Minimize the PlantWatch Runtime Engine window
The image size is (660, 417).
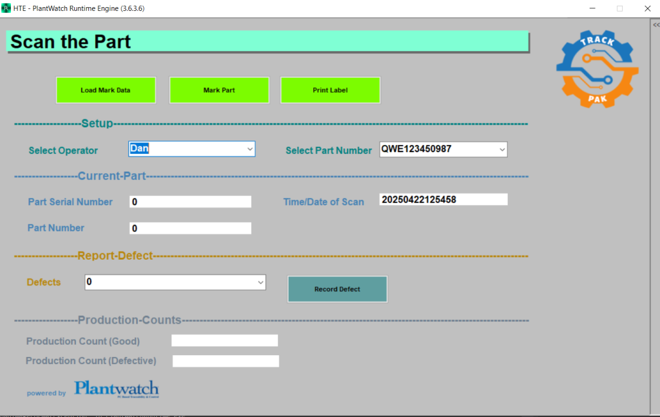point(592,8)
